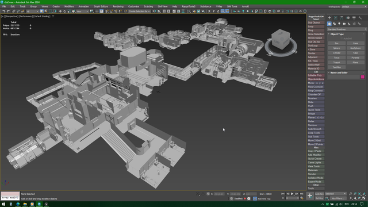This screenshot has width=368, height=207.
Task: Toggle the AutoGrid checkbox
Action: [x=342, y=39]
